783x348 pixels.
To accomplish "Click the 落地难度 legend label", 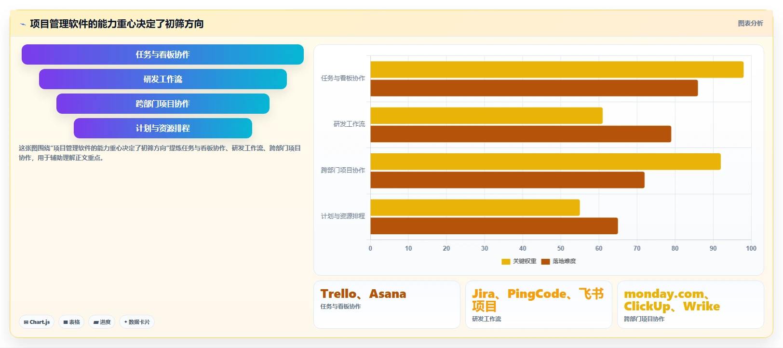I will click(x=564, y=261).
